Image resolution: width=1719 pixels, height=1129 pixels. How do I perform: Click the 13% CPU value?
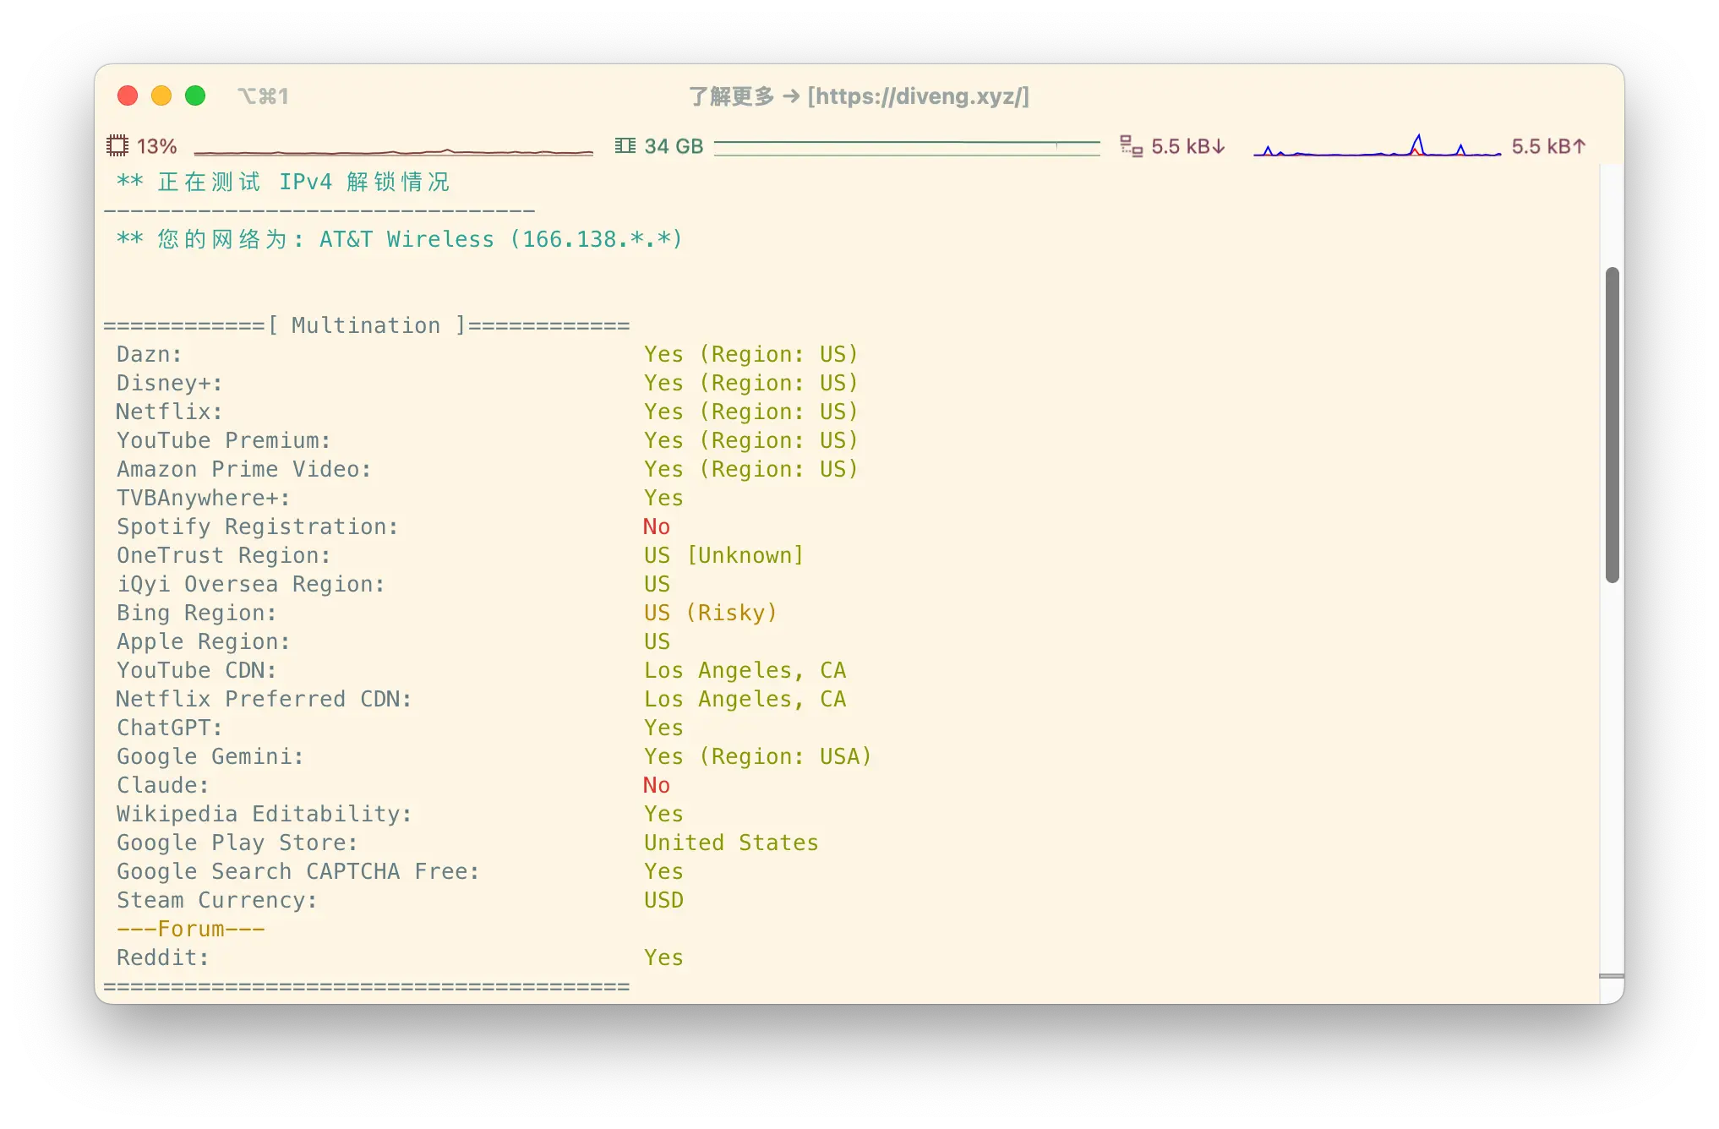[x=157, y=146]
